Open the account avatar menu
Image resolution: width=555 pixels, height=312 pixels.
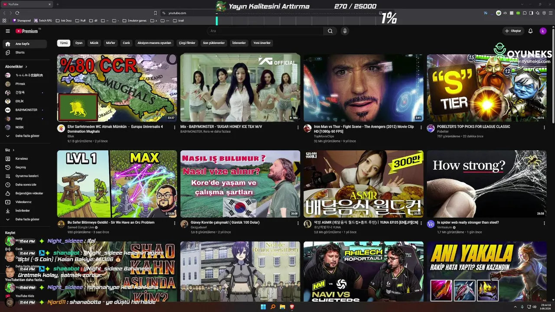point(543,31)
